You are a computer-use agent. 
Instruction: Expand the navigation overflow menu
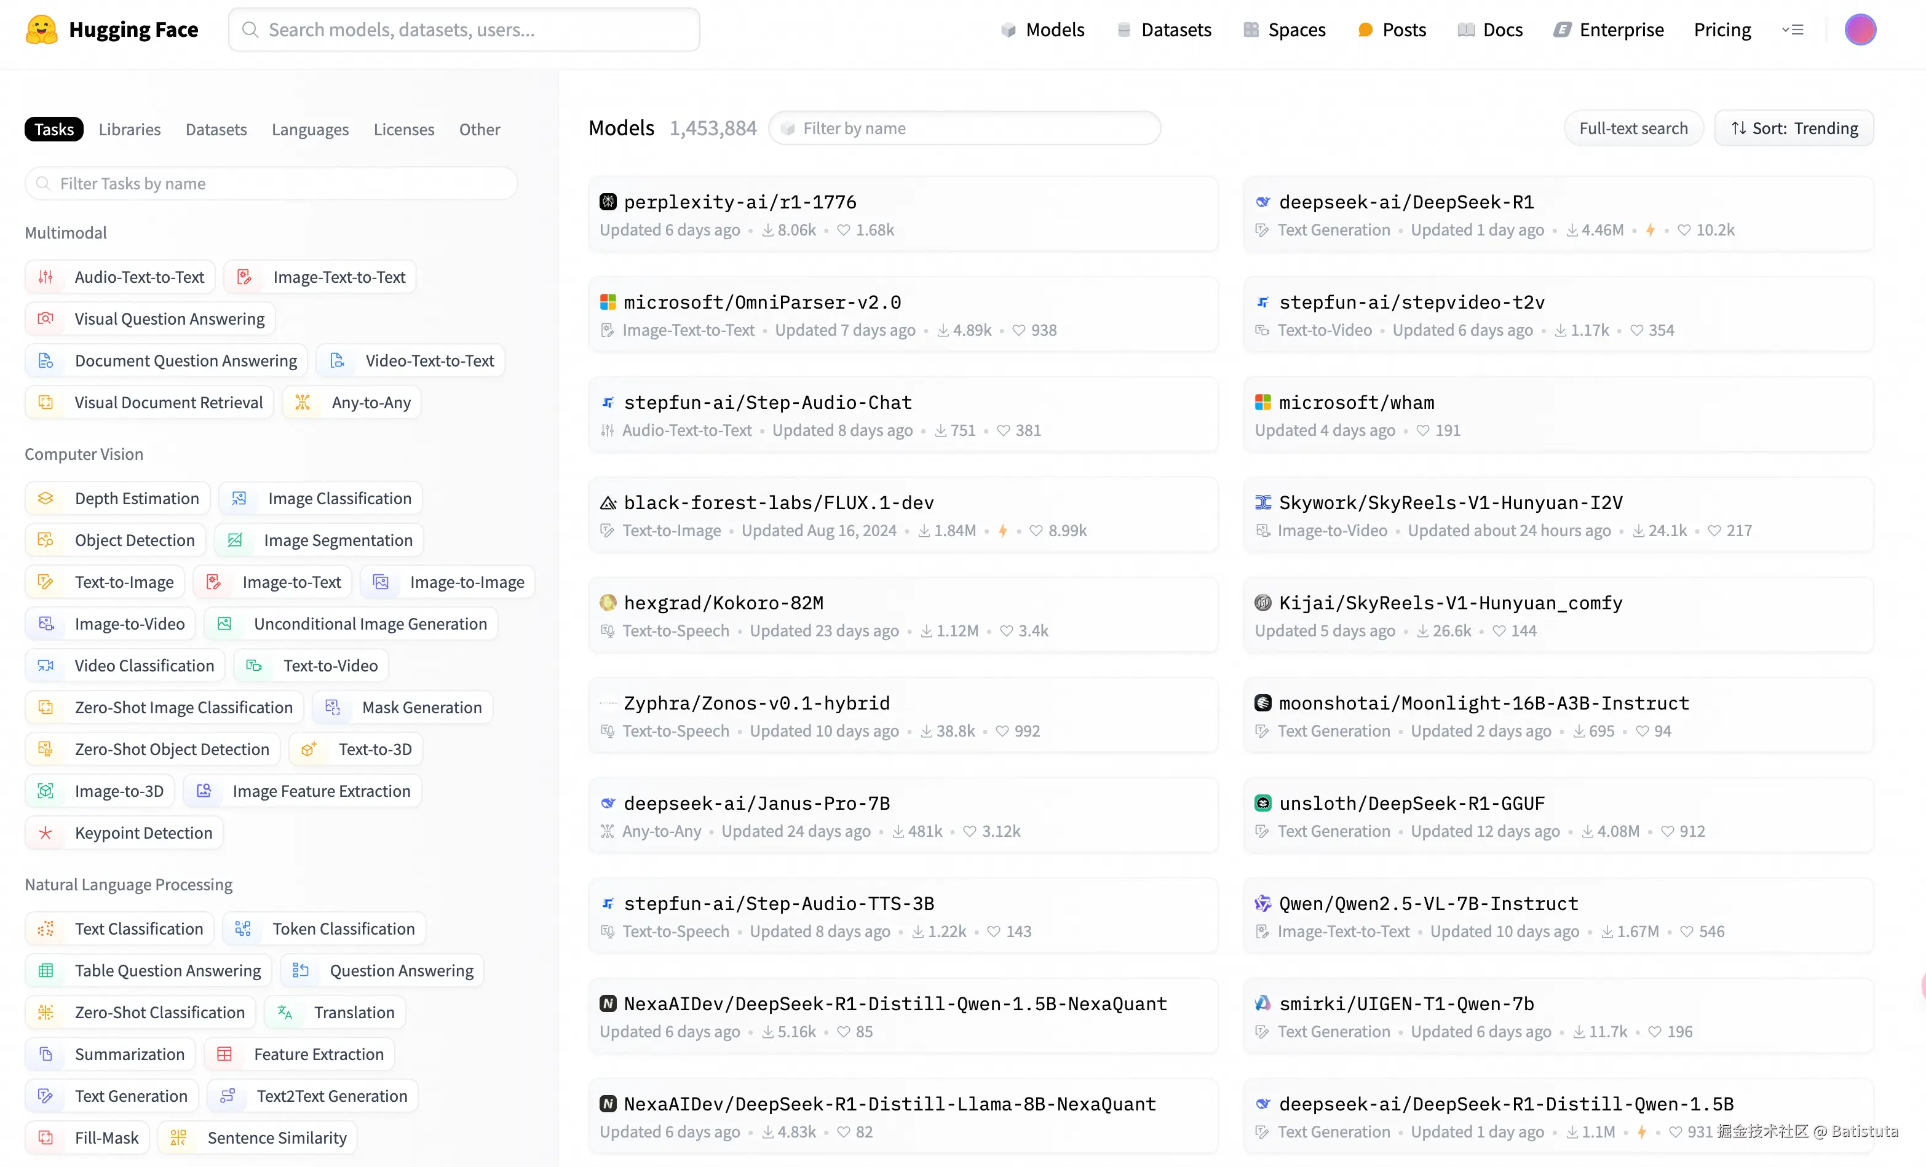coord(1793,30)
